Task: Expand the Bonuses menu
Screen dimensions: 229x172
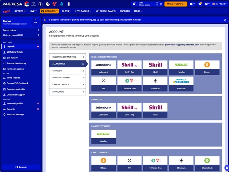Action: coord(49,11)
